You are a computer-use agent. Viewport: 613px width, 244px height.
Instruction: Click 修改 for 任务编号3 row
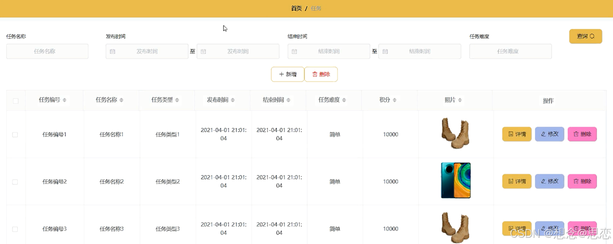[549, 229]
